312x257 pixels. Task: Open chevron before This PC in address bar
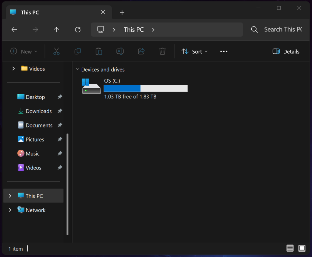(x=114, y=30)
